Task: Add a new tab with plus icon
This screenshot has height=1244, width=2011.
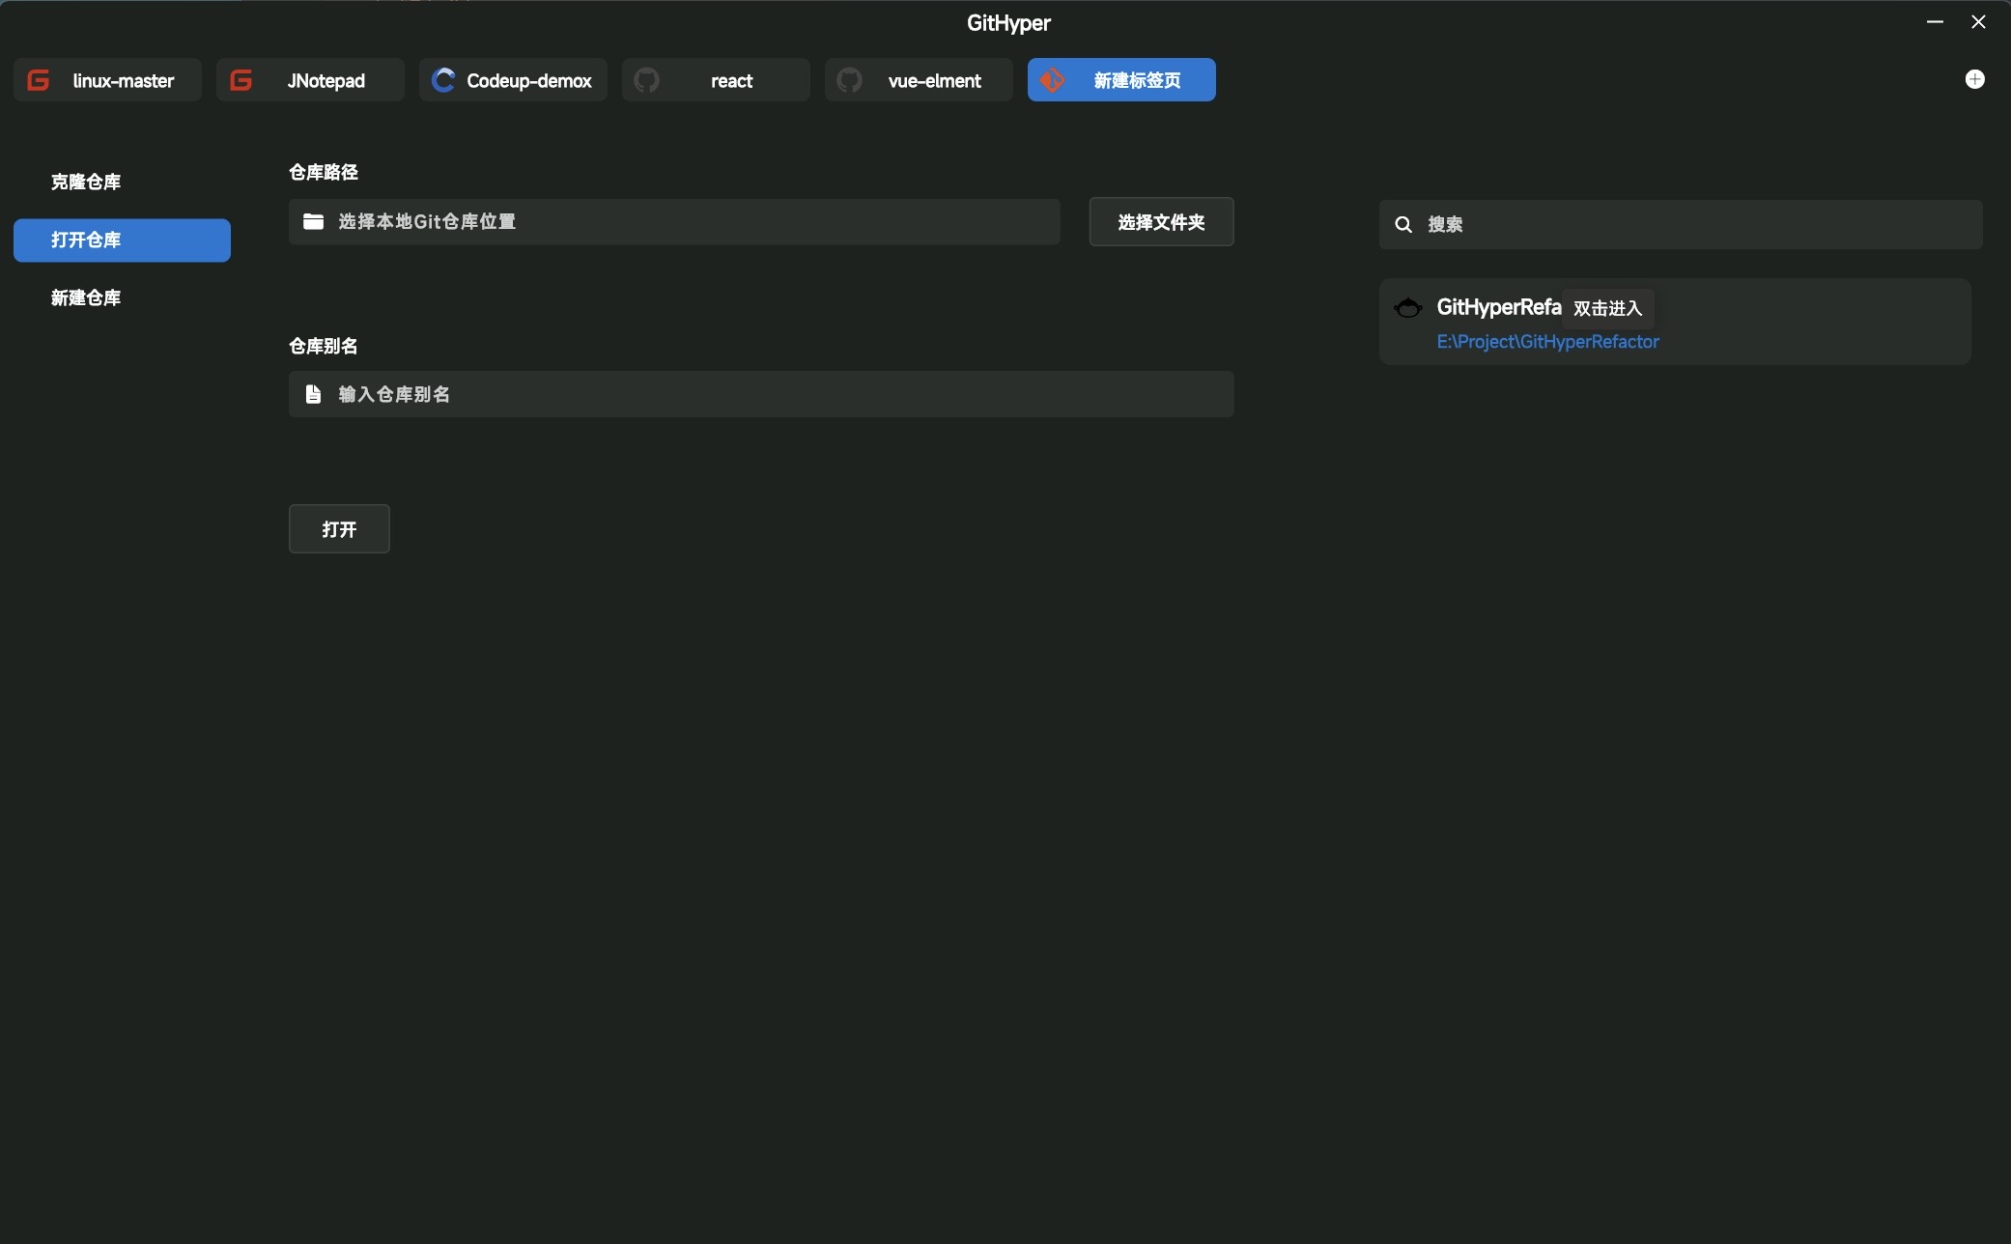Action: click(x=1975, y=79)
